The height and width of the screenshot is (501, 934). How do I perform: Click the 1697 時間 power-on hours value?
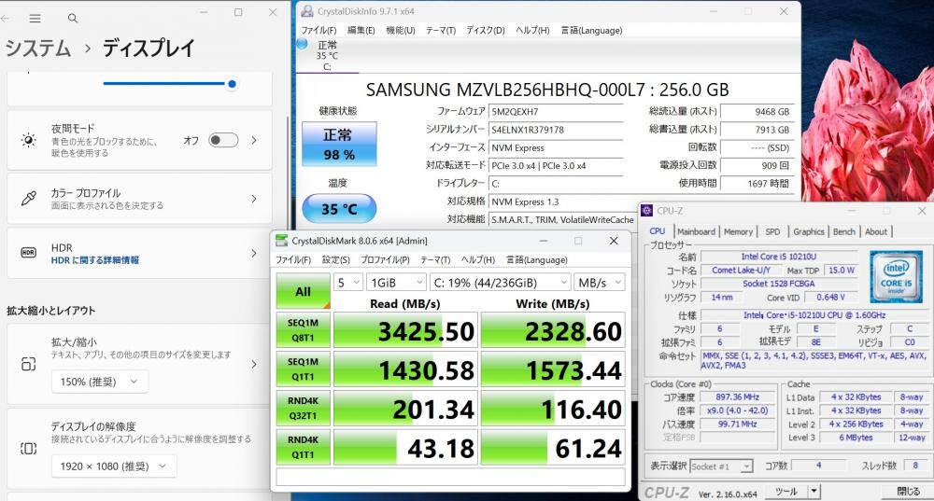pyautogui.click(x=757, y=183)
